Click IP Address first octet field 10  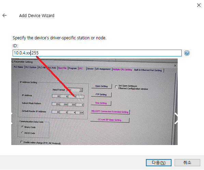click(x=56, y=96)
